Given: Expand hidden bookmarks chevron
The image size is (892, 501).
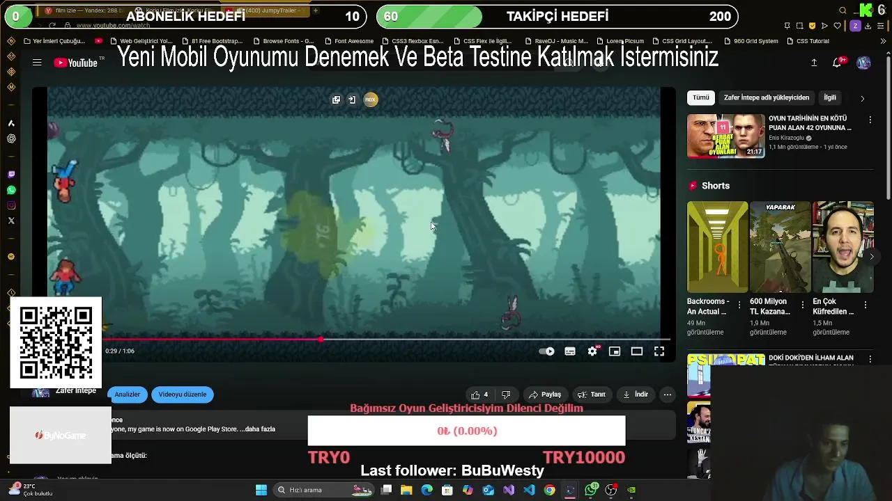Looking at the screenshot, I should point(884,41).
